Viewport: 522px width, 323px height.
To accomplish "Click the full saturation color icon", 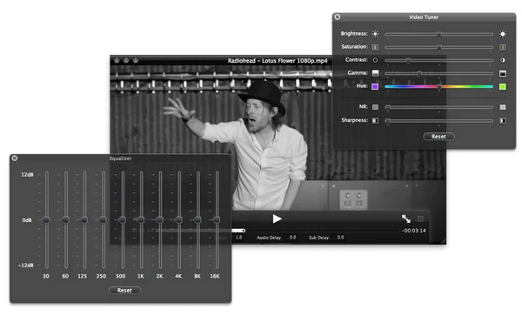I will click(503, 47).
